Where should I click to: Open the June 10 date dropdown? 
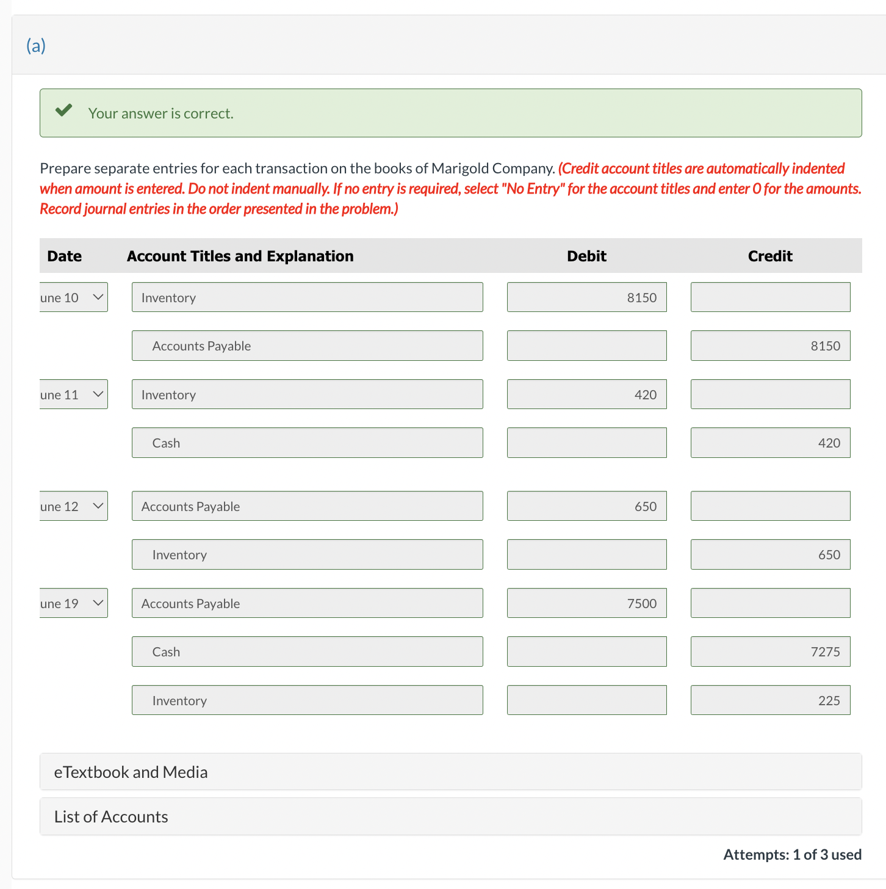click(x=73, y=297)
